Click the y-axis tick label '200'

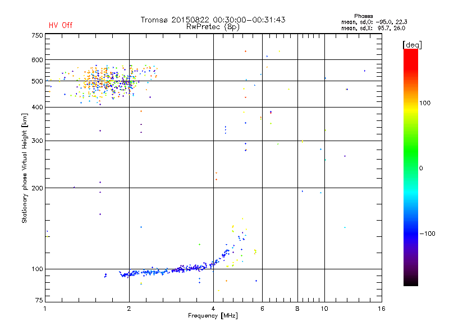[37, 188]
